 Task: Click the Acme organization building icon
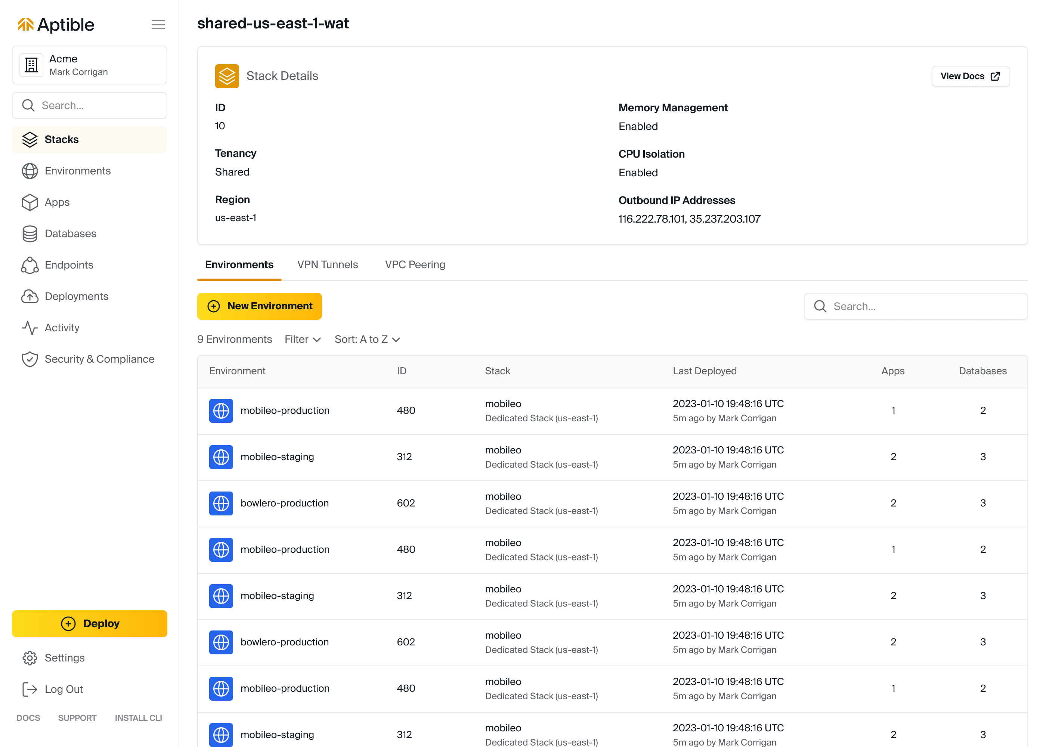pos(31,65)
